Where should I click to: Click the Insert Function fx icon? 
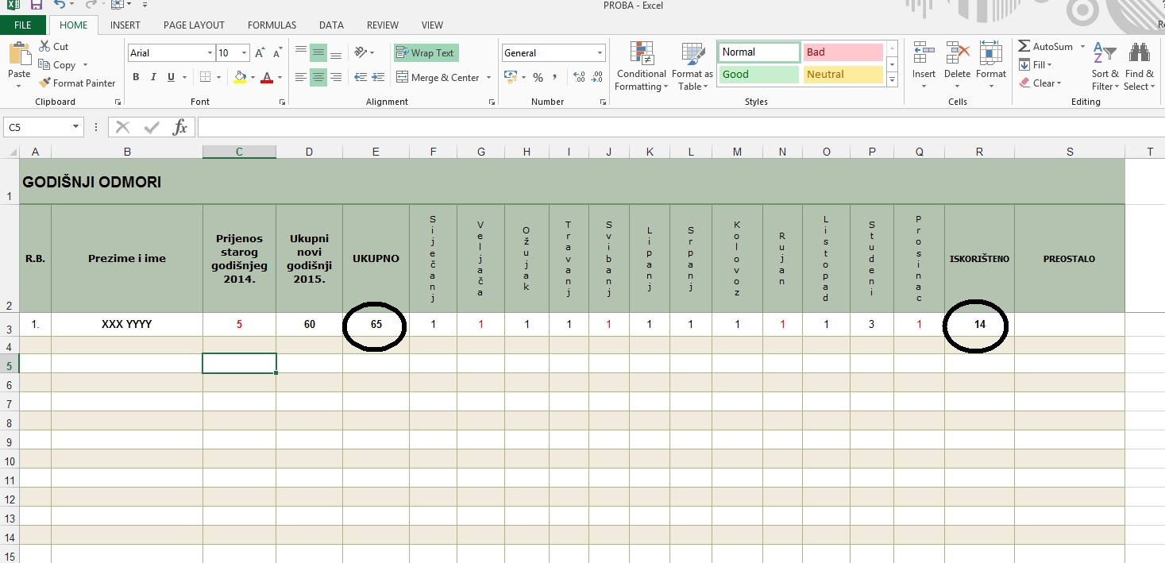180,127
